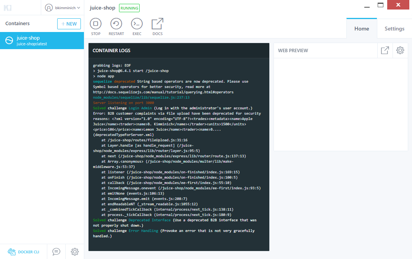Switch to the Home tab
Screen dimensions: 412x259
click(361, 28)
